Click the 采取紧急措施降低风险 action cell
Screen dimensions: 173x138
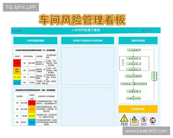coord(46,109)
